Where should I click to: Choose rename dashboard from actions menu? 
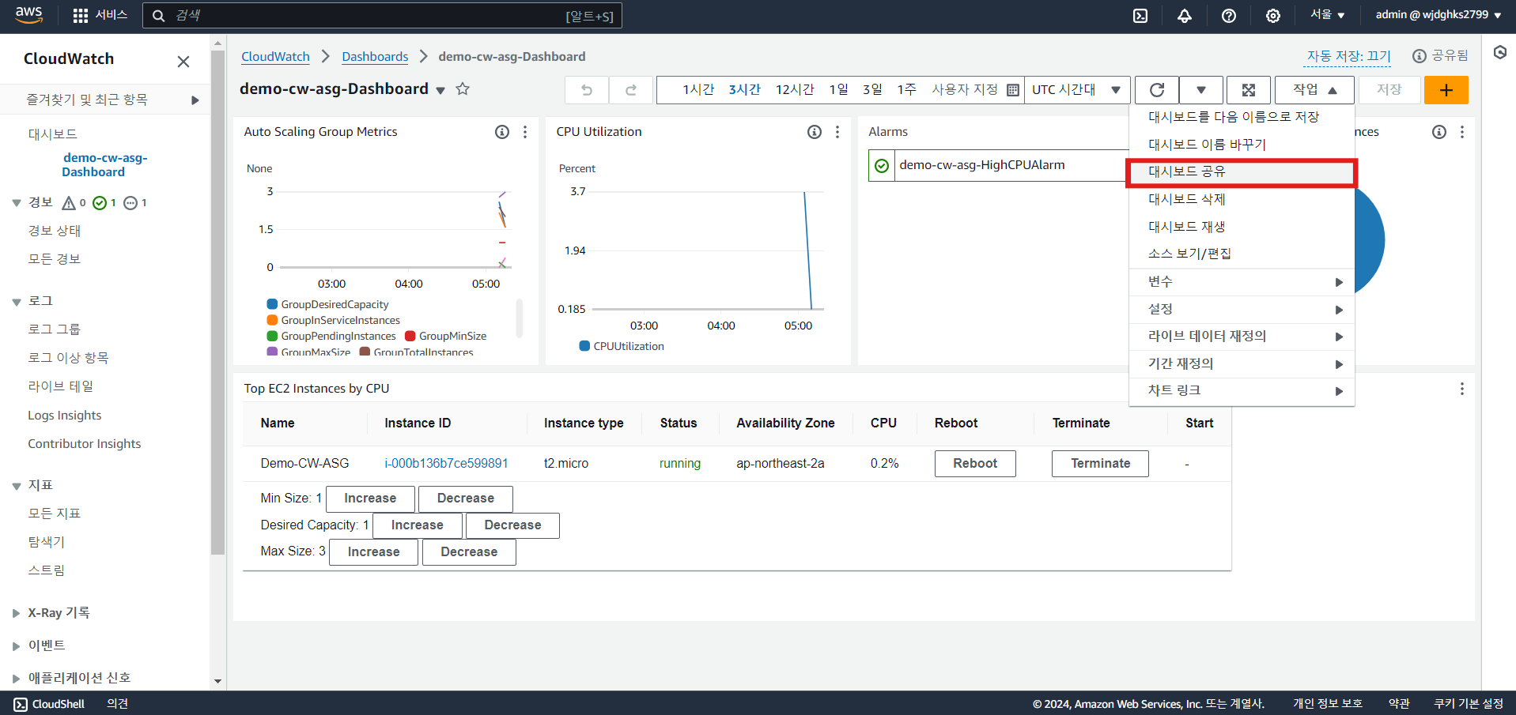coord(1242,145)
